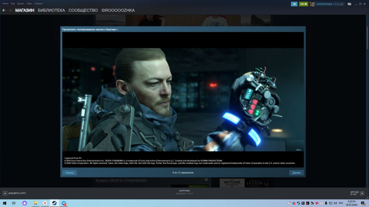Click the Далее screenshot button

pos(296,172)
